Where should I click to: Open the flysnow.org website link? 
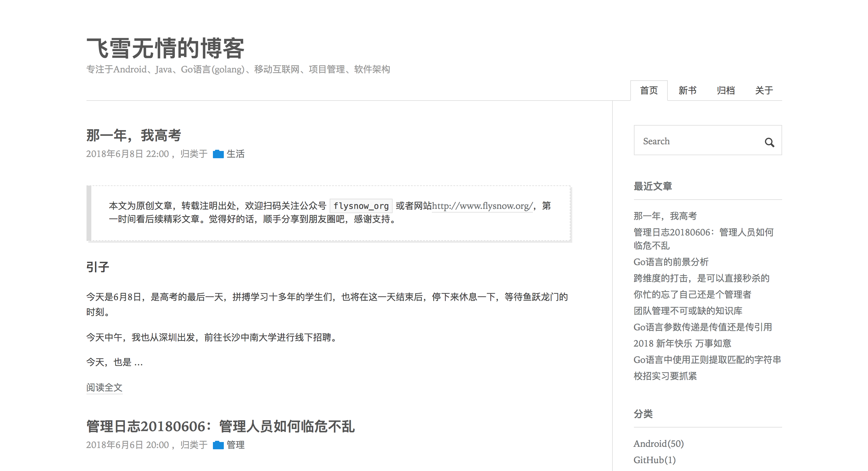click(x=482, y=206)
